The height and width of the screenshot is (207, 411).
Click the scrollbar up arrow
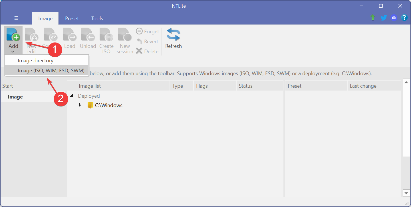[x=406, y=82]
